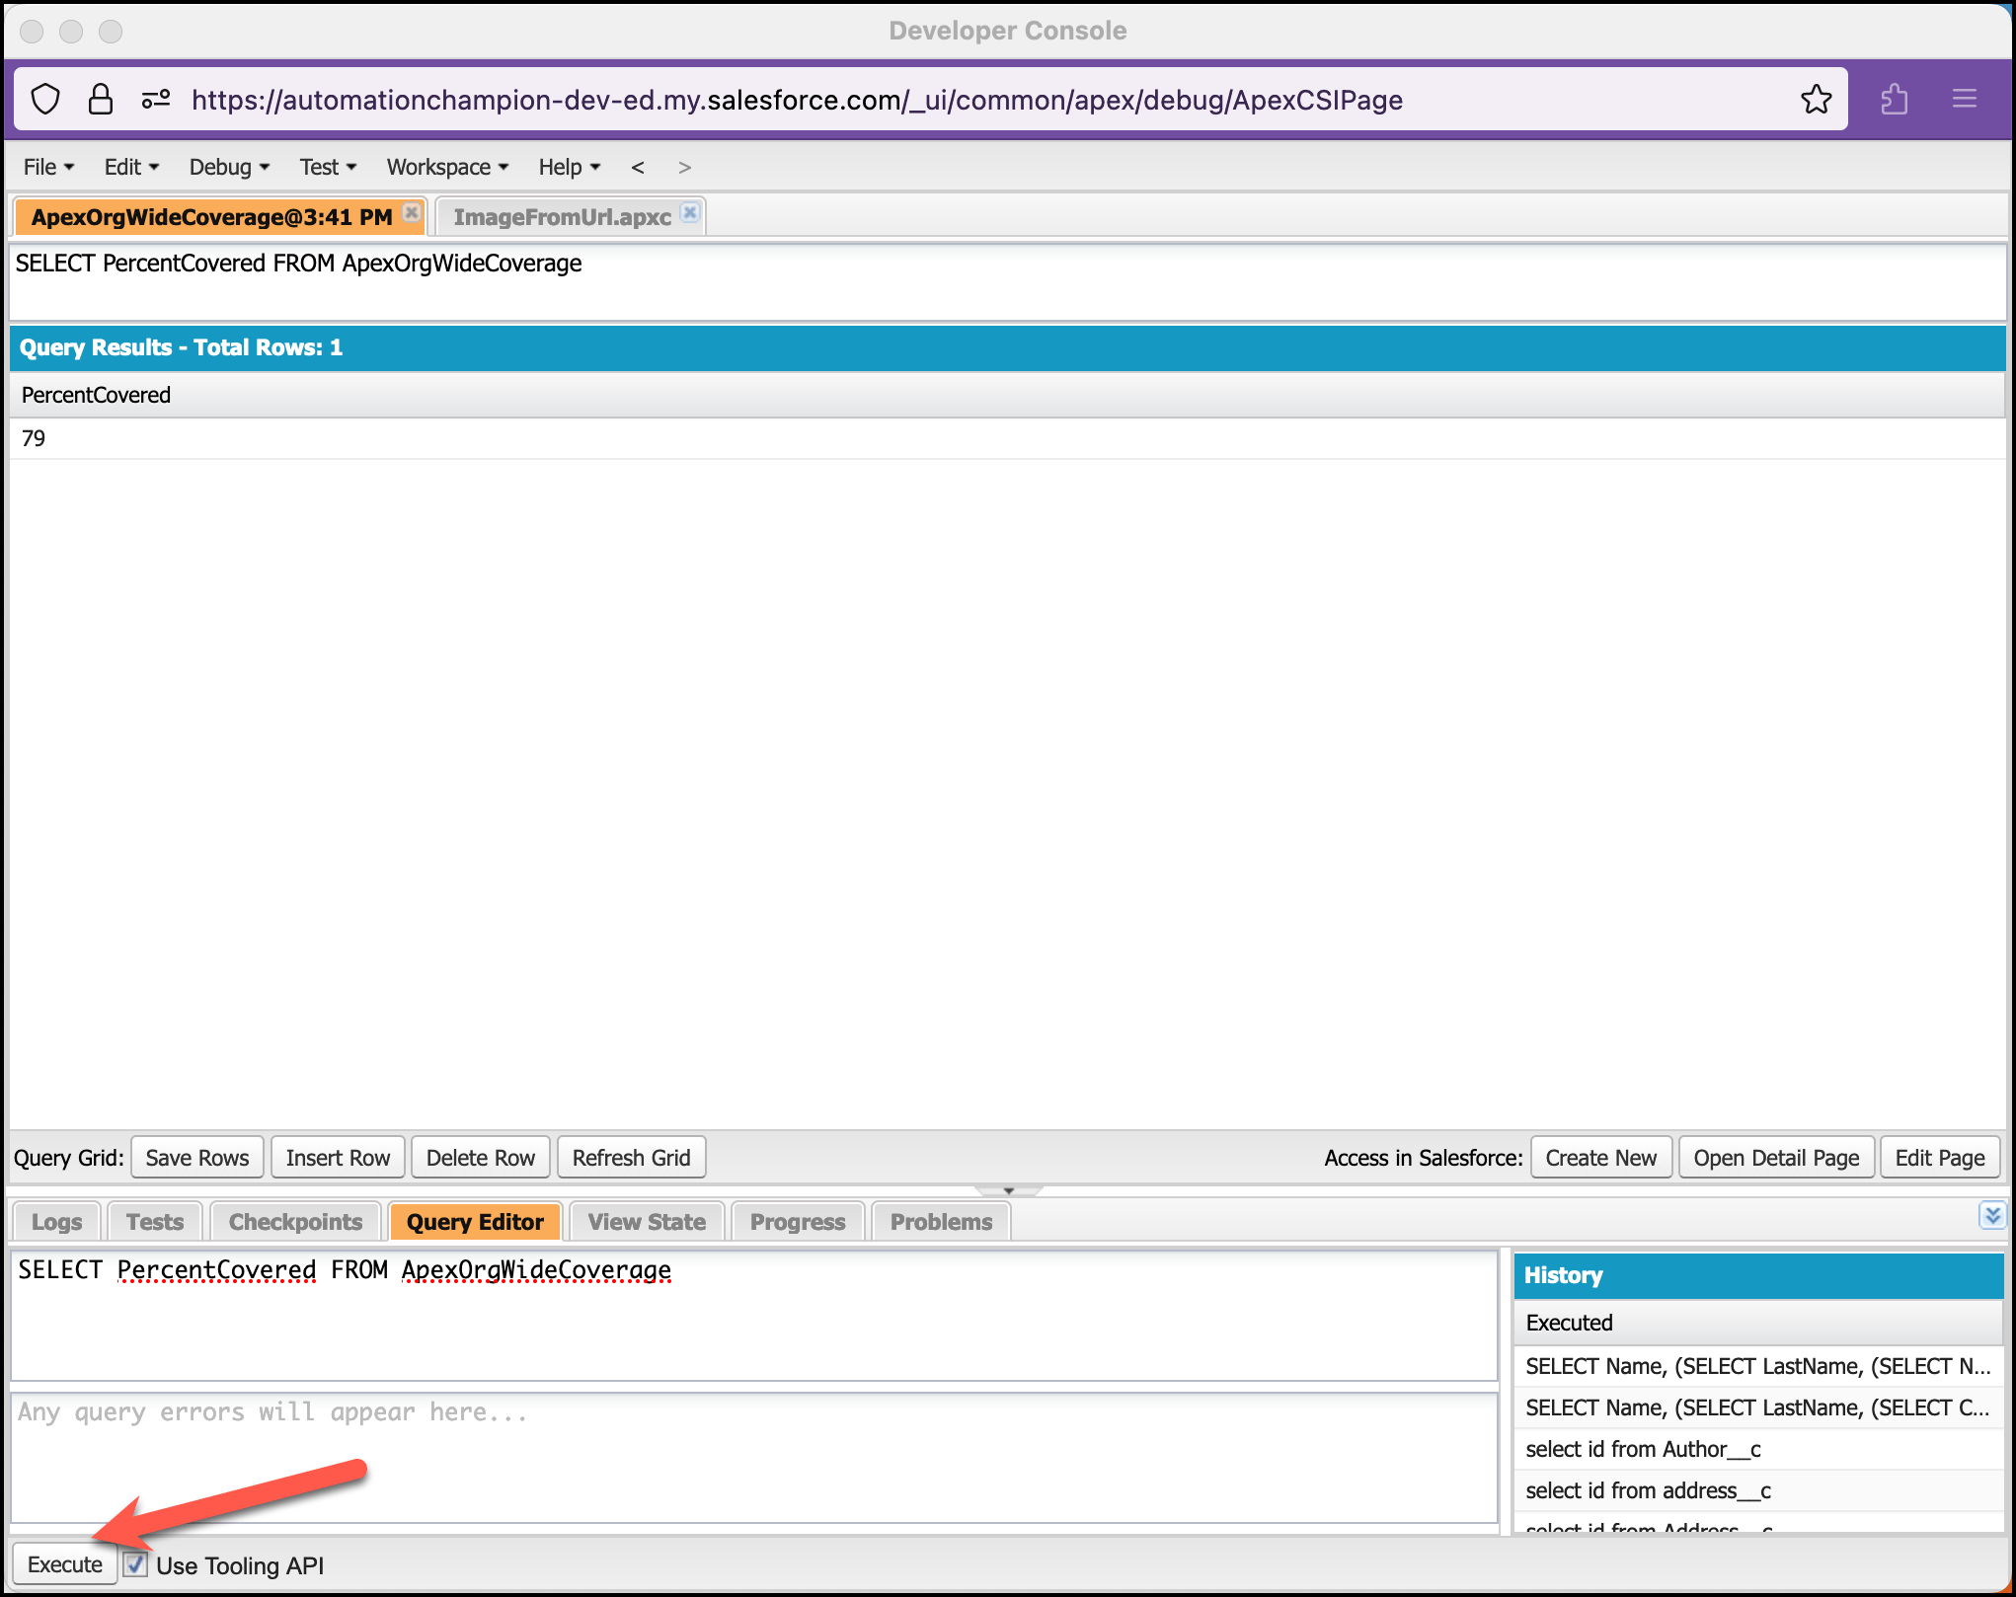Switch to the Logs tab
This screenshot has height=1597, width=2016.
click(x=55, y=1221)
